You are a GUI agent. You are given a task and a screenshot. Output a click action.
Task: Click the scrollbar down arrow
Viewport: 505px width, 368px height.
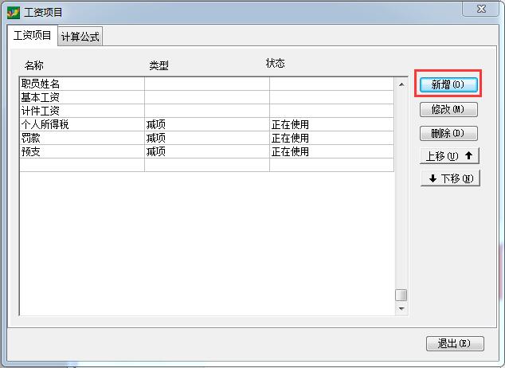401,308
